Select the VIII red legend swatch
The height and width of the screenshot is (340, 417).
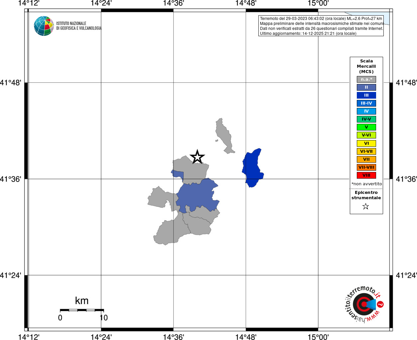point(366,175)
